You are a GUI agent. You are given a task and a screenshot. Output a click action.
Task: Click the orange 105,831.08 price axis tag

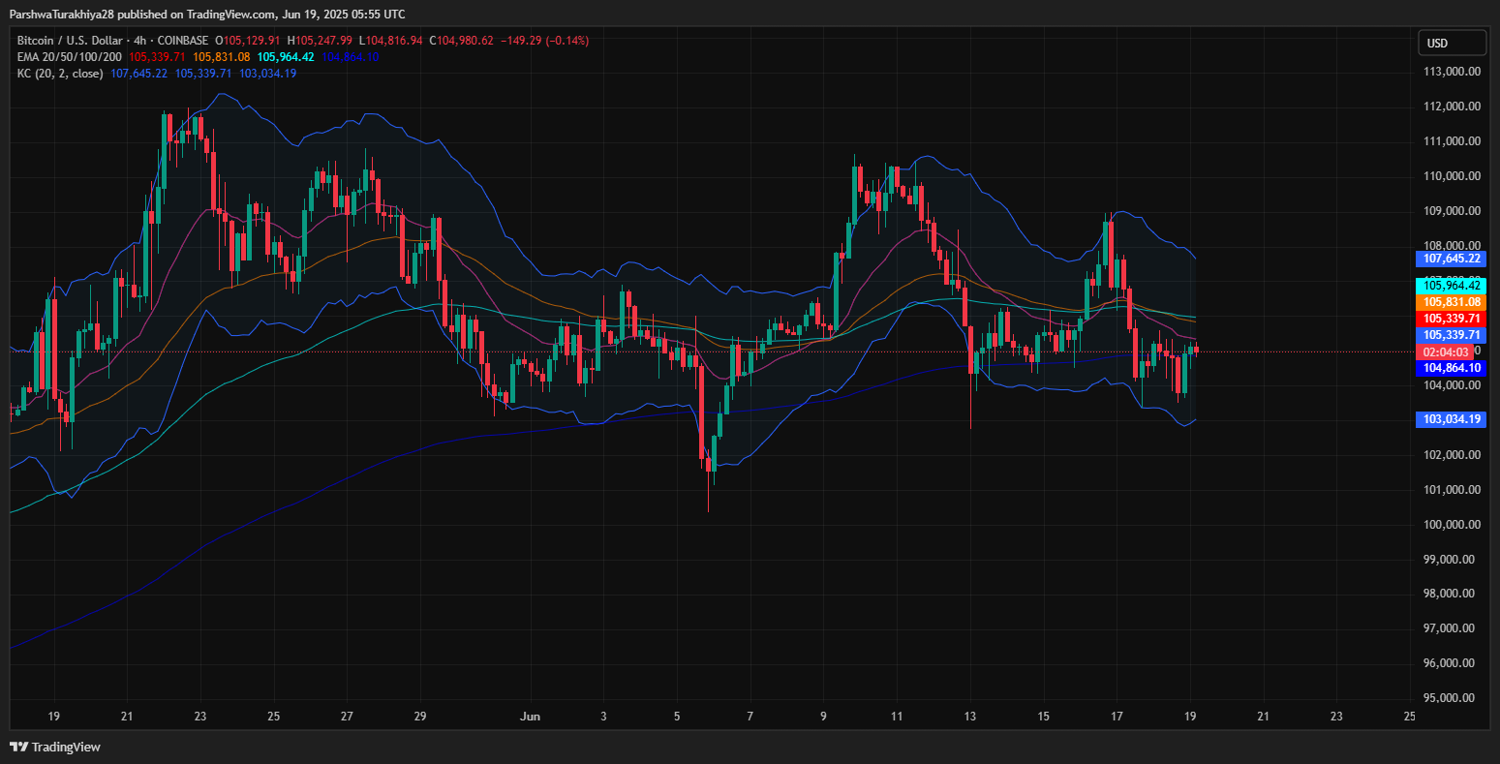[x=1450, y=302]
